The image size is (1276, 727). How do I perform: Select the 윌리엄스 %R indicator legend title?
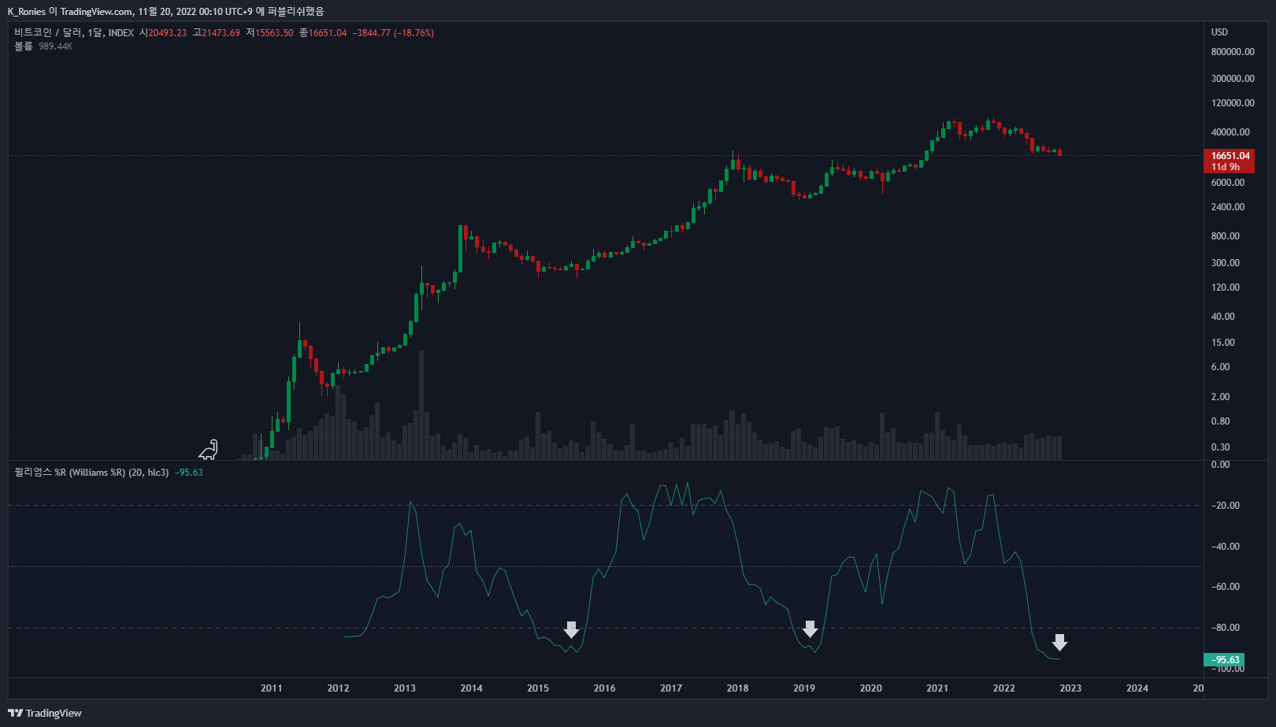point(91,473)
